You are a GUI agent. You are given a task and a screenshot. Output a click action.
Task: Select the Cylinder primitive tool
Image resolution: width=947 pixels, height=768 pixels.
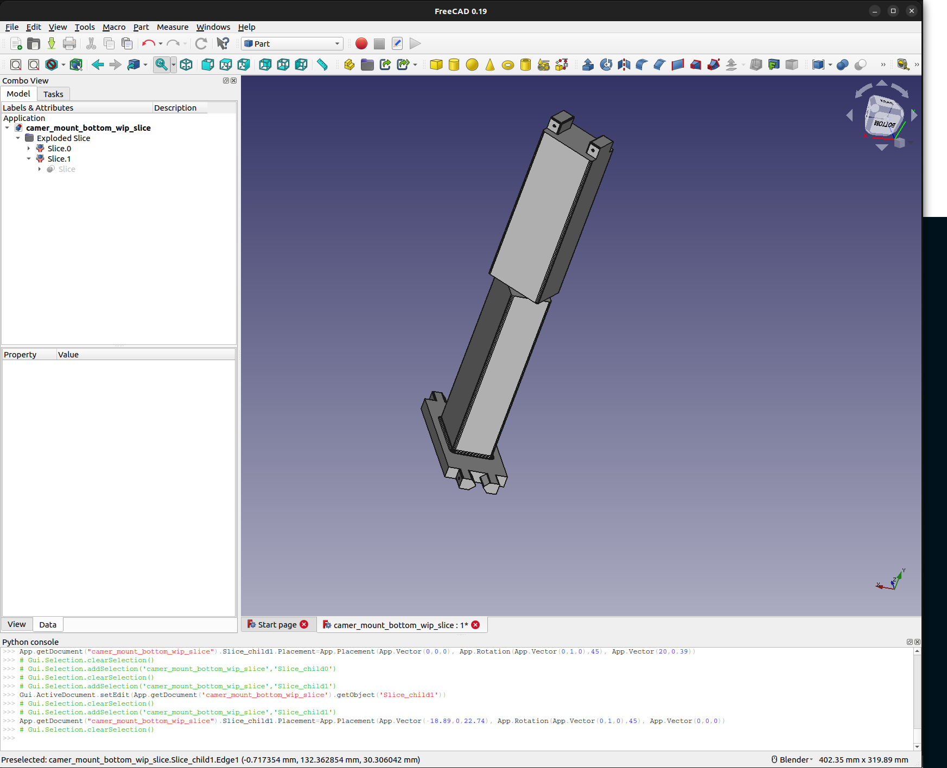click(x=454, y=65)
